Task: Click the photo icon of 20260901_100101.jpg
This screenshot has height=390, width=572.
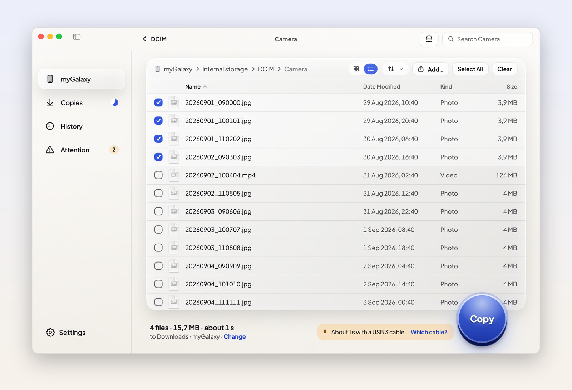Action: (x=174, y=121)
